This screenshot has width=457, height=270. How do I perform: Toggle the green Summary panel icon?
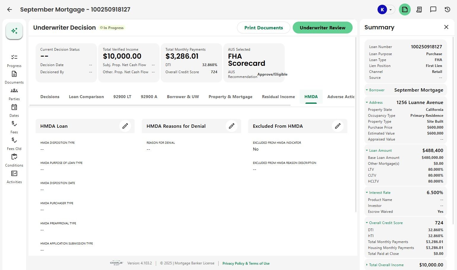tap(405, 9)
